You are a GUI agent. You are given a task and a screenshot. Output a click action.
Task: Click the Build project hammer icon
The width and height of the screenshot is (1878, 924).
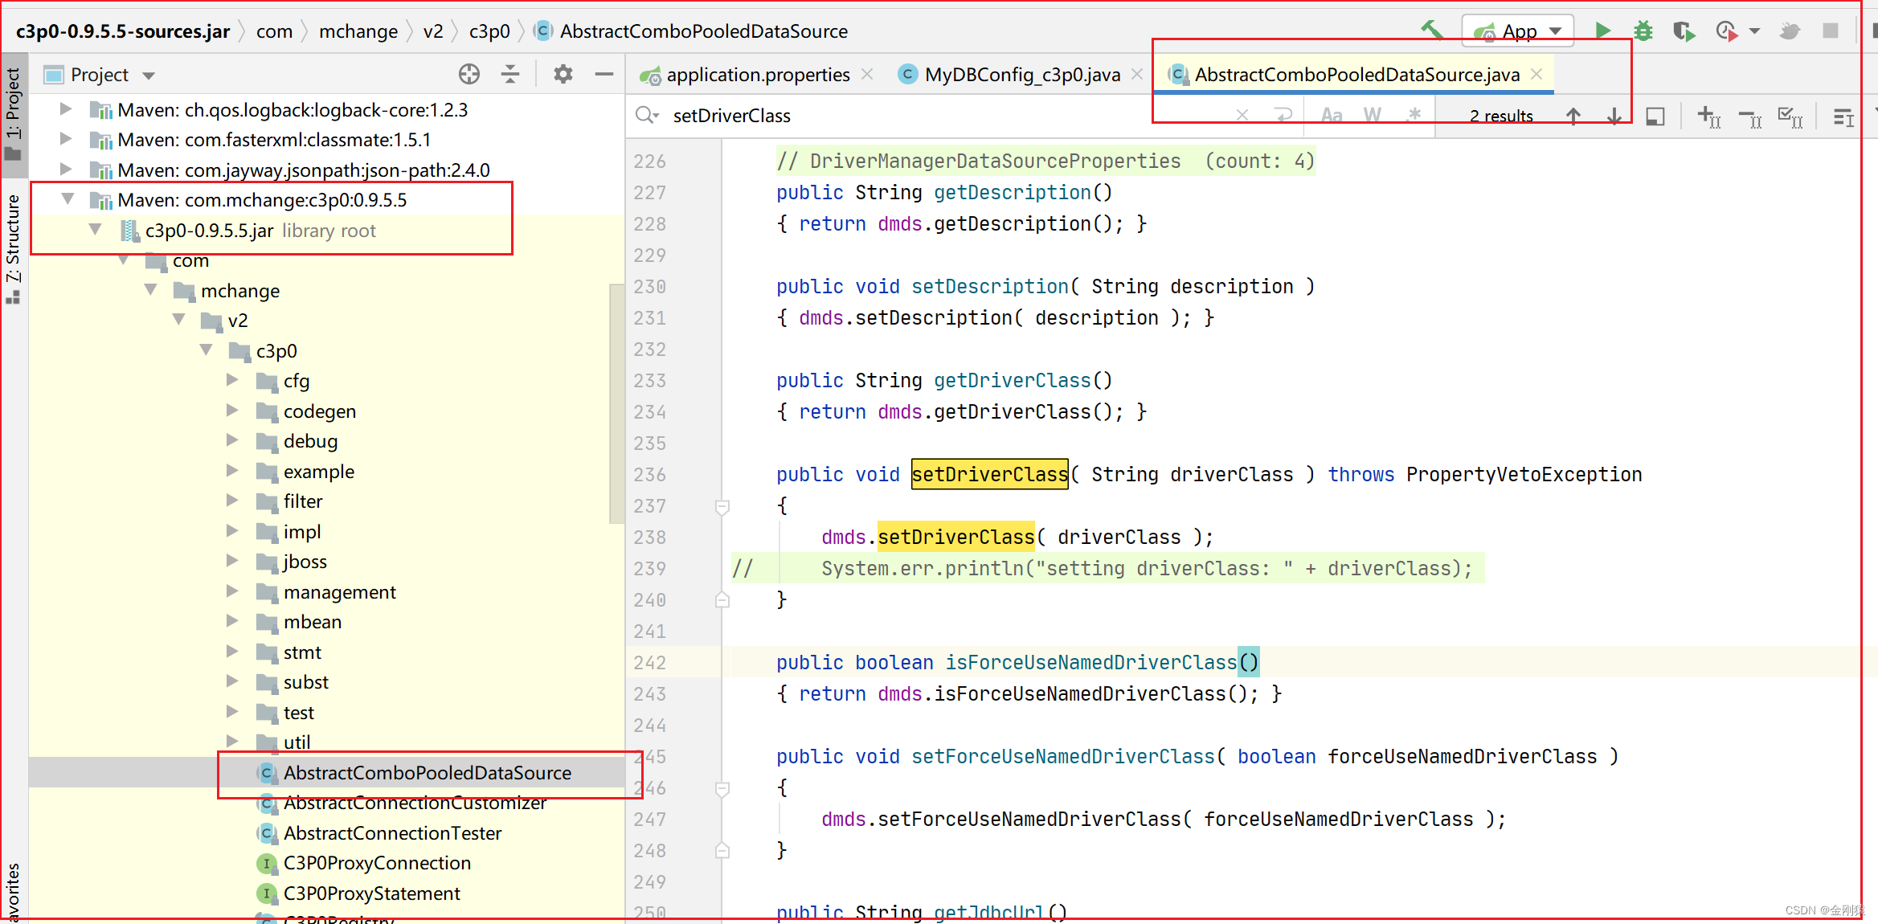(x=1431, y=31)
